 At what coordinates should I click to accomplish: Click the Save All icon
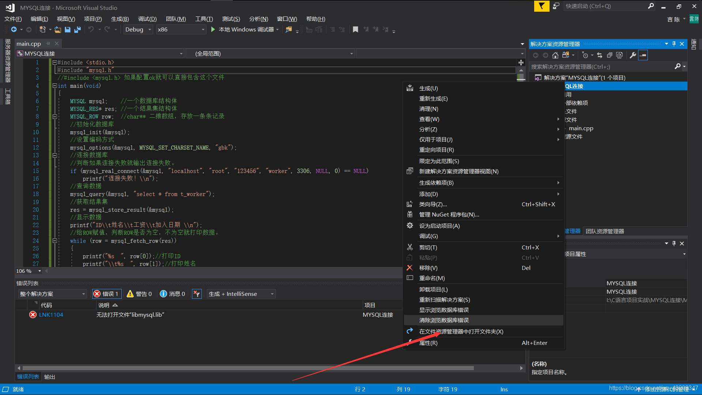pyautogui.click(x=78, y=30)
